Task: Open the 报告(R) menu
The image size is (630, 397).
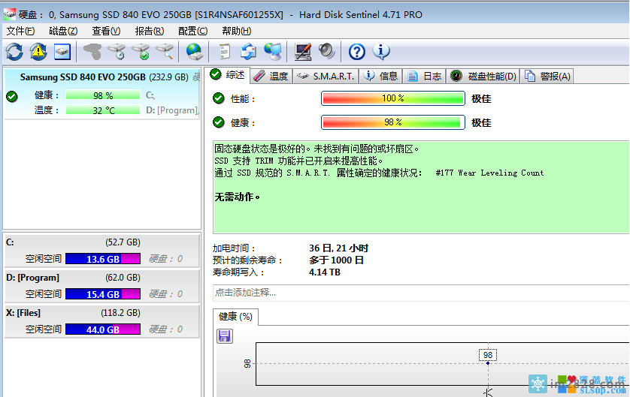Action: (x=150, y=31)
